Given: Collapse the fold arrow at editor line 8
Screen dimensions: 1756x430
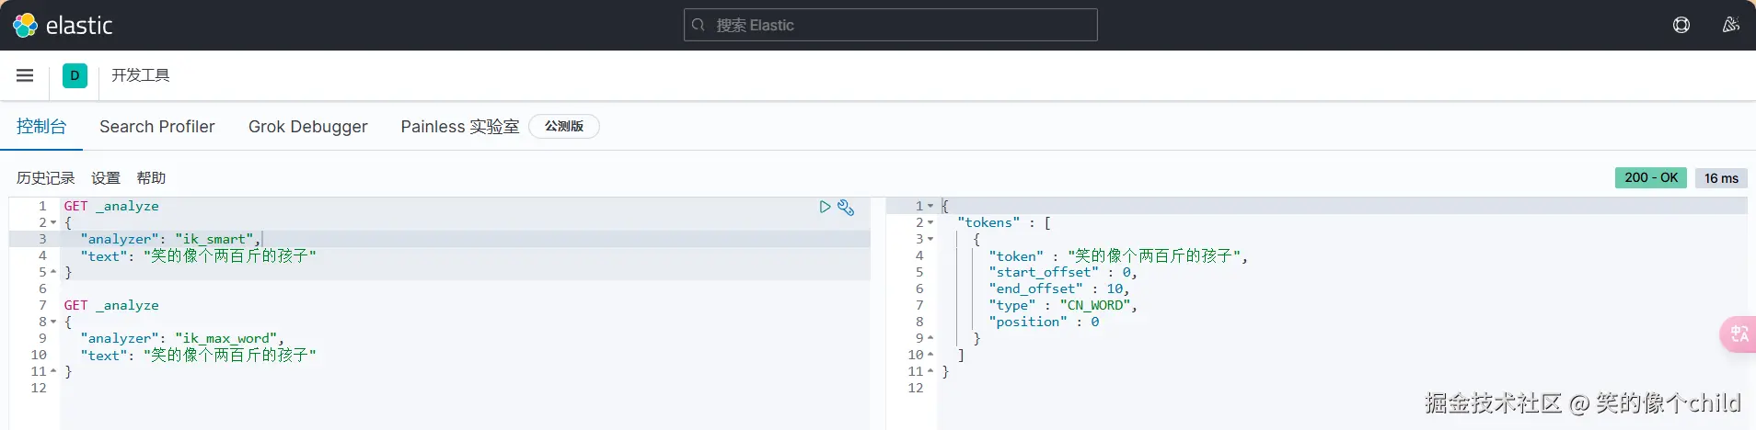Looking at the screenshot, I should 53,322.
